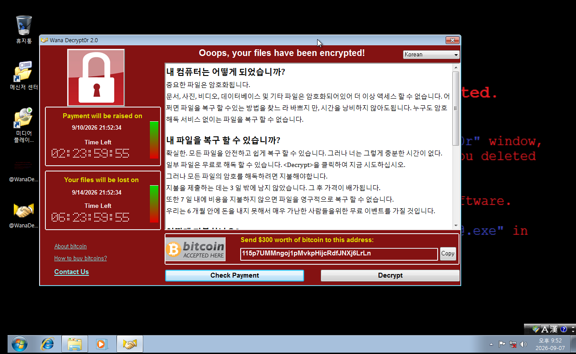Screen dimensions: 576x354
Task: Select the @WanaDe... icon with dark thumbnail
Action: pos(24,171)
